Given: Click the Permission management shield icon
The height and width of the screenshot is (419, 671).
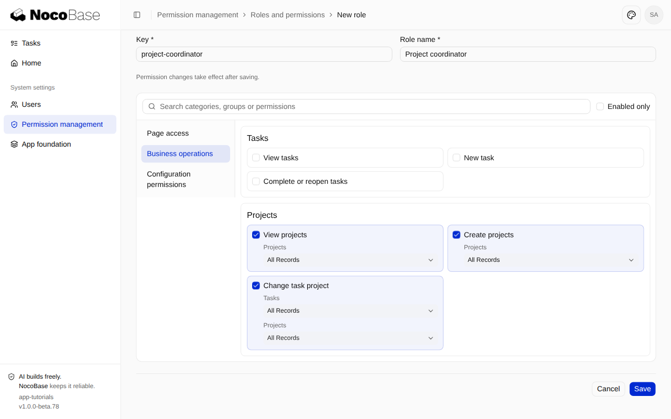Looking at the screenshot, I should click(14, 124).
